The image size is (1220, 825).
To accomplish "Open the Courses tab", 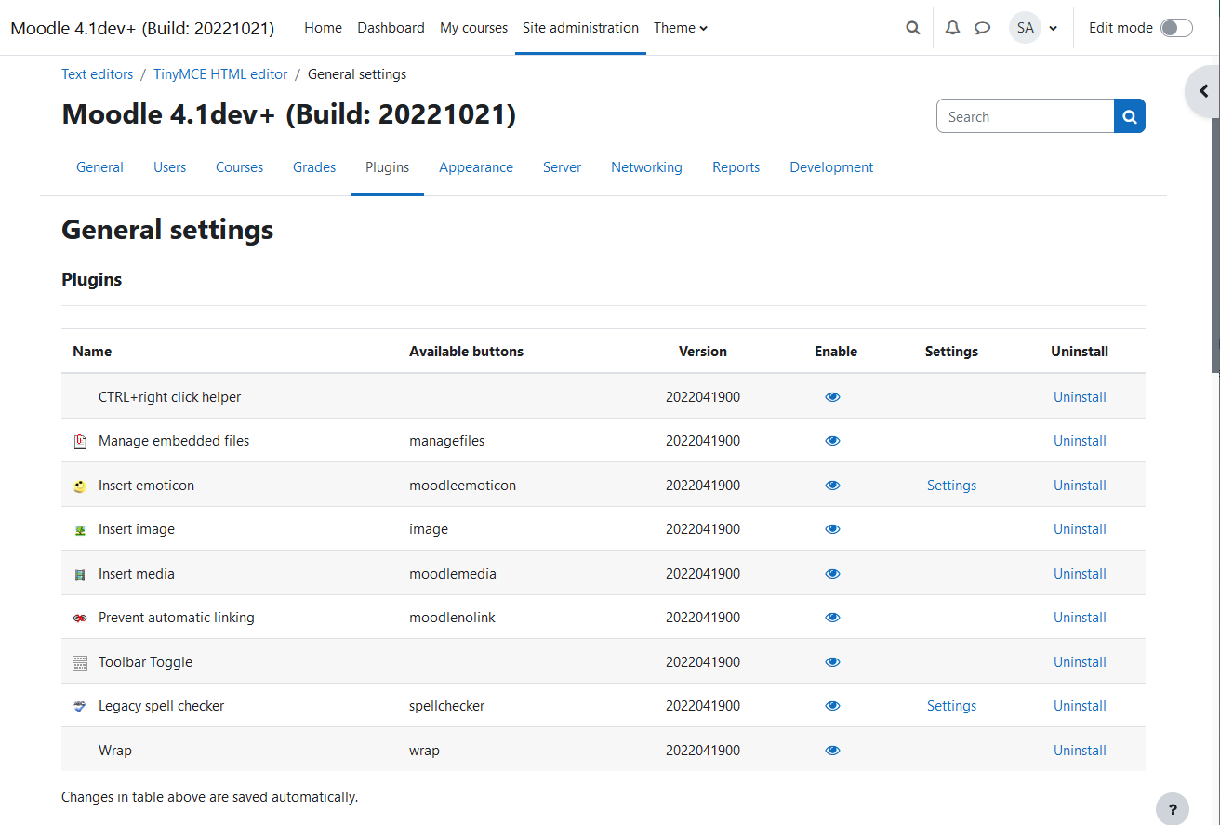I will tap(239, 167).
